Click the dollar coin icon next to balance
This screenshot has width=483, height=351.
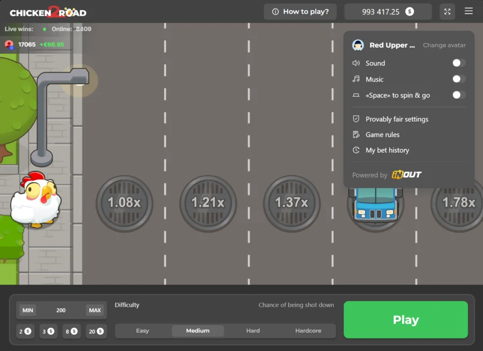(409, 12)
